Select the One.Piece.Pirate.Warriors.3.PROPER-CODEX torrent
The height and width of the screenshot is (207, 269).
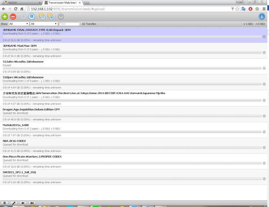coord(133,161)
